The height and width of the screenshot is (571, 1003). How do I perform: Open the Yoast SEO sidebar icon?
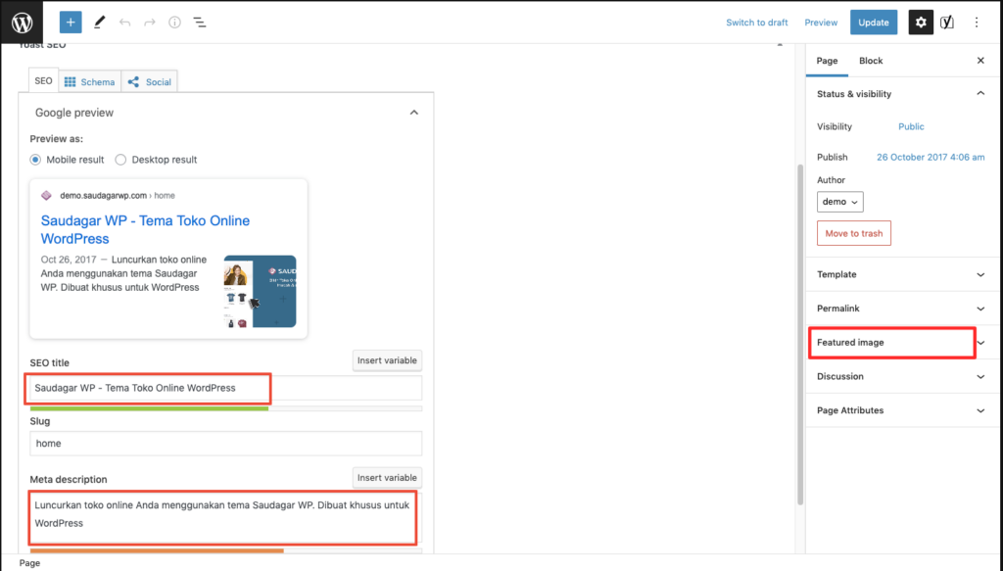pyautogui.click(x=947, y=23)
